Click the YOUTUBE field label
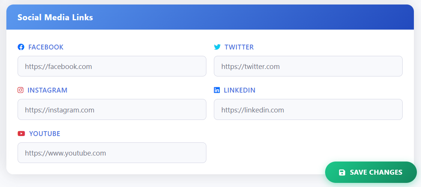Image resolution: width=421 pixels, height=187 pixels. pos(45,134)
